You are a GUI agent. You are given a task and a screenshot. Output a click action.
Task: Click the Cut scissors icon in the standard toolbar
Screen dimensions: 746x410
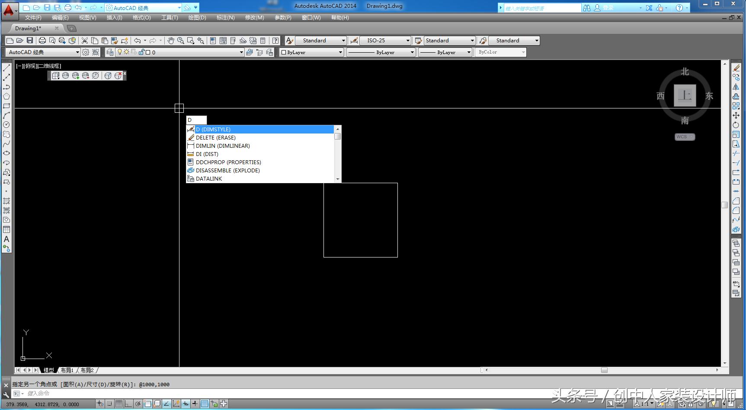click(85, 41)
